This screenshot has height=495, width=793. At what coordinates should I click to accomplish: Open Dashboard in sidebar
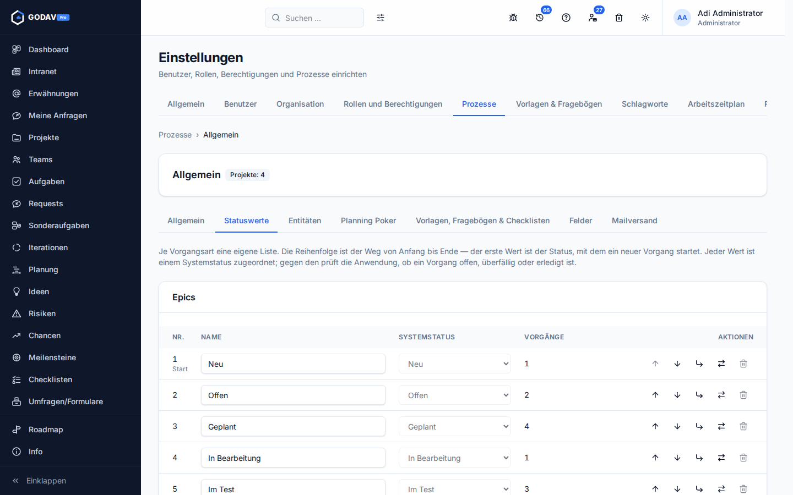tap(70, 50)
